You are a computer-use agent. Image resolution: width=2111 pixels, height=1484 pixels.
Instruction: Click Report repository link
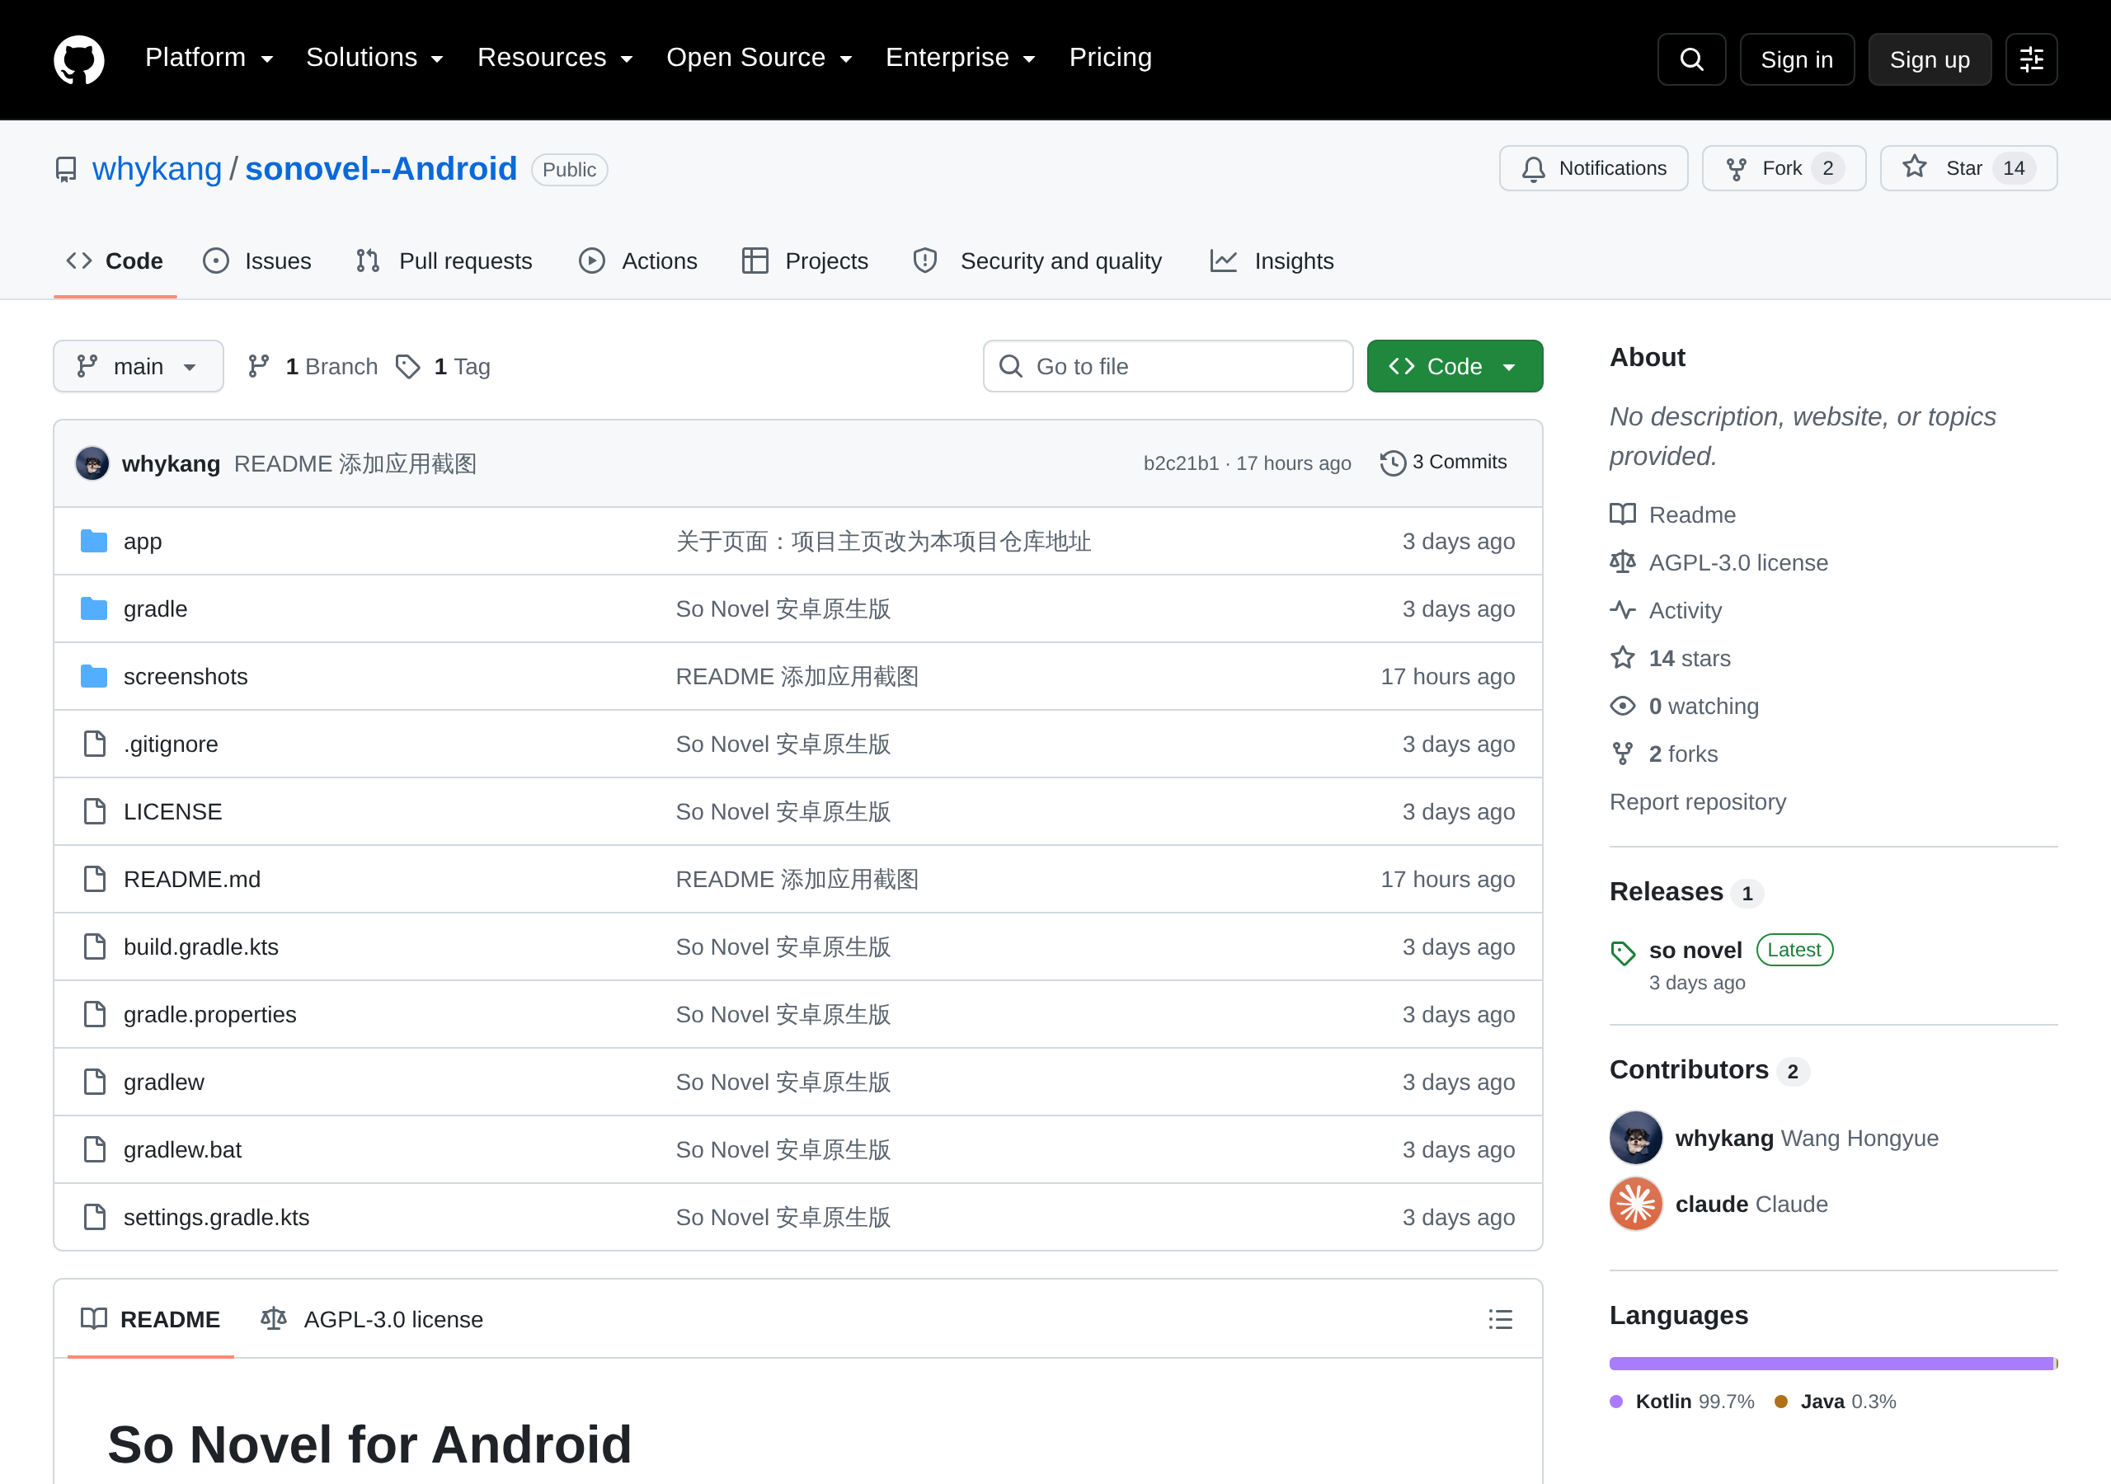(x=1698, y=801)
